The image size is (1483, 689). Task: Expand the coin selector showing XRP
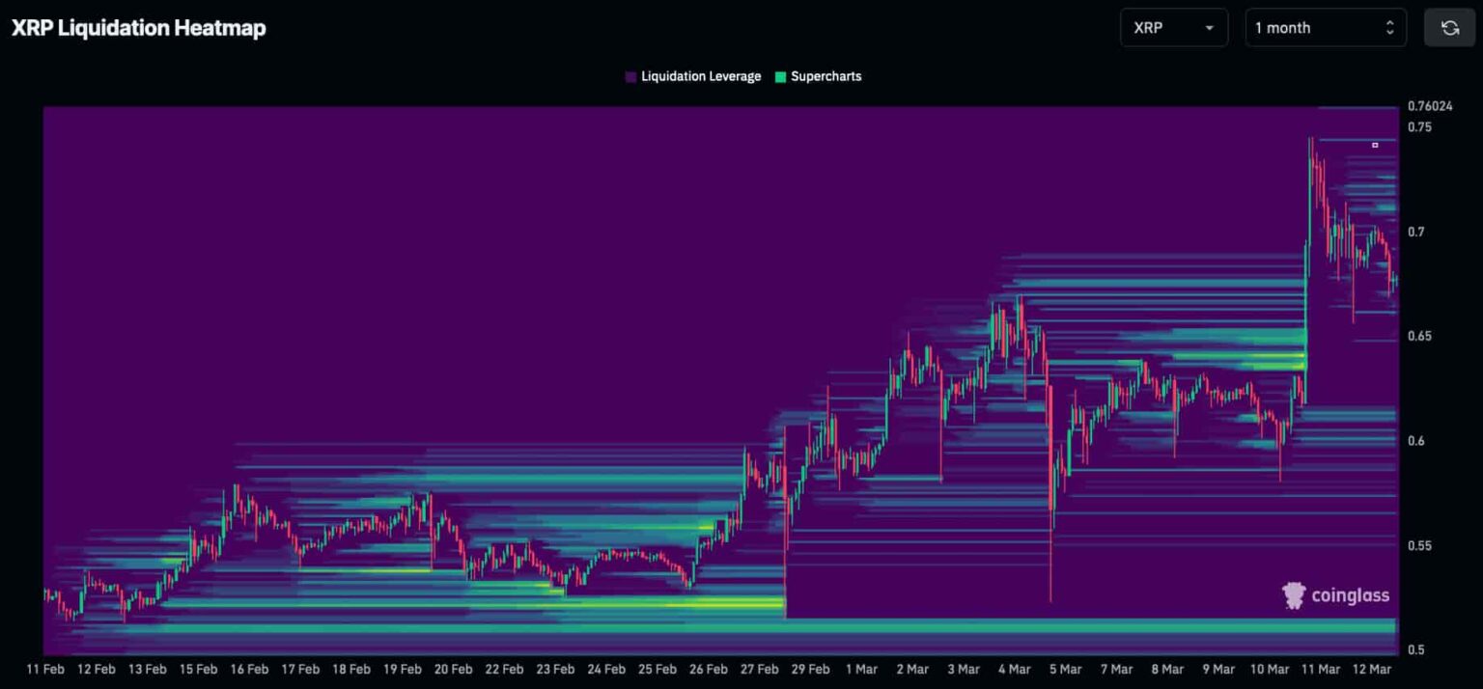[1173, 28]
